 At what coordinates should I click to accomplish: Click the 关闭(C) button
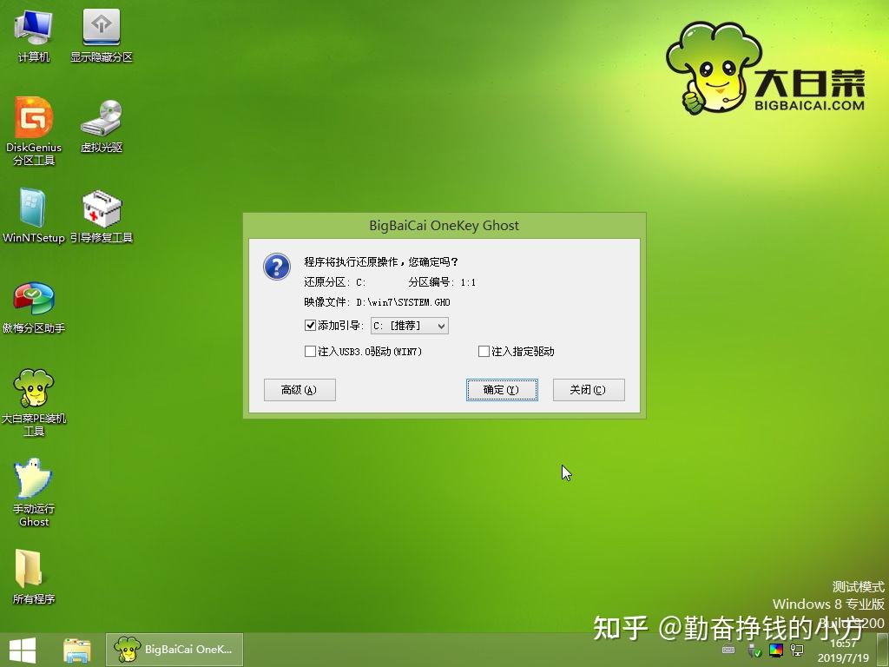point(589,390)
